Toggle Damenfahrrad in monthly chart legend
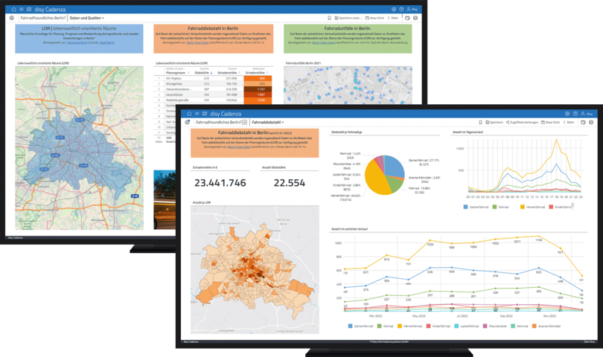 pos(360,326)
